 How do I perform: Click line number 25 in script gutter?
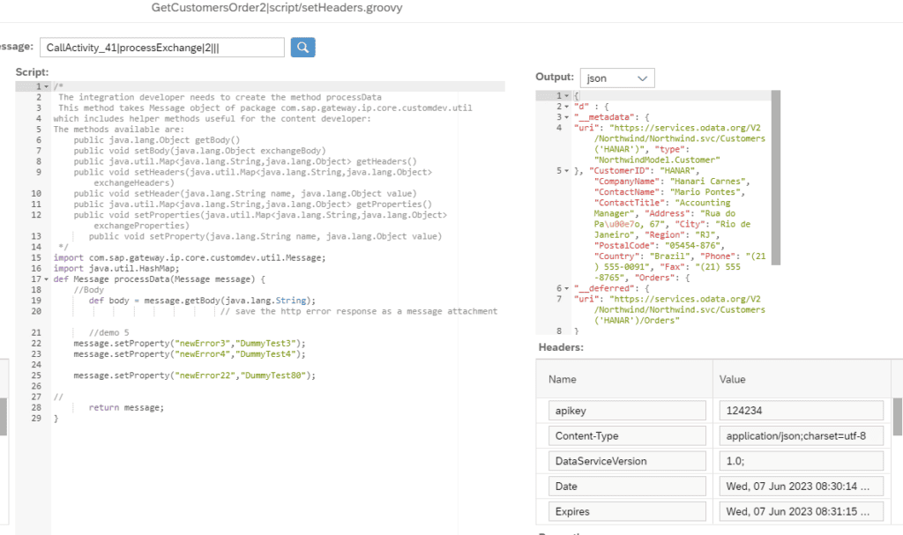click(x=36, y=375)
